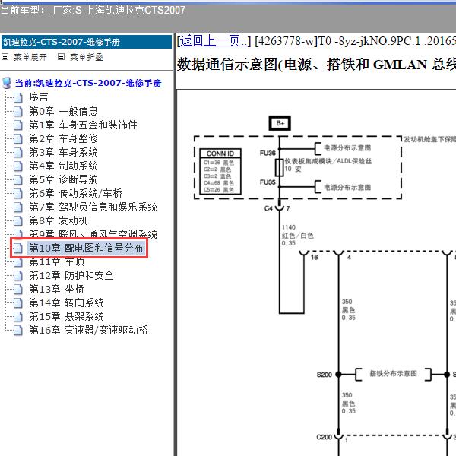Image resolution: width=456 pixels, height=456 pixels.
Task: Select 第2章 车身整修
Action: point(63,138)
